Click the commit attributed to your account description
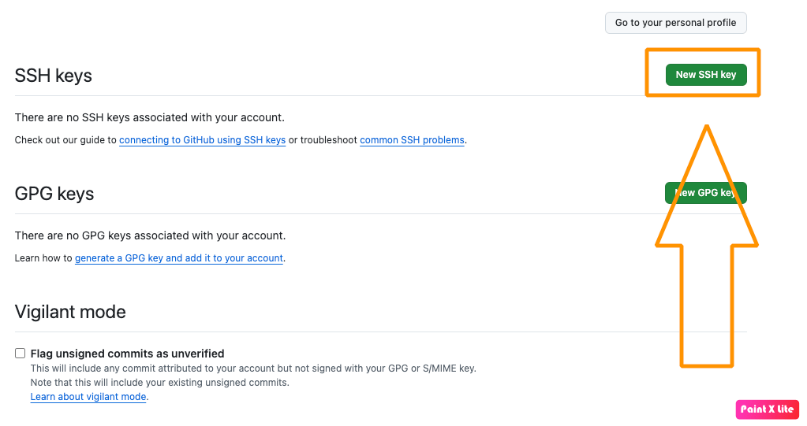807x426 pixels. (252, 369)
